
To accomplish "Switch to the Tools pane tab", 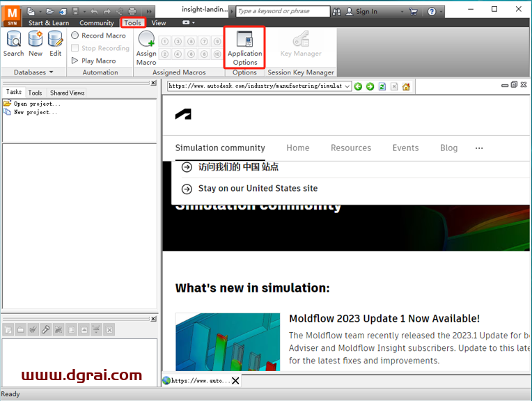I will pos(35,93).
